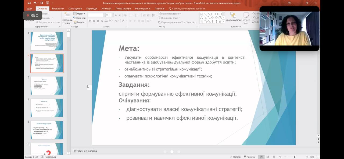The height and width of the screenshot is (159, 344).
Task: Toggle Normal view button in status bar
Action: pyautogui.click(x=261, y=157)
